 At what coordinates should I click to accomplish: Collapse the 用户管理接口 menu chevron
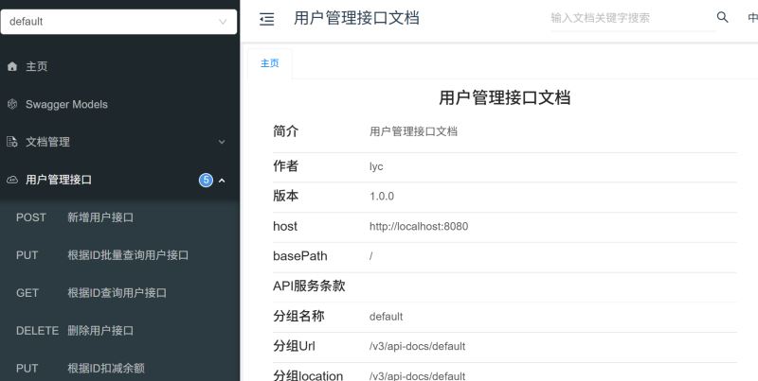tap(222, 181)
